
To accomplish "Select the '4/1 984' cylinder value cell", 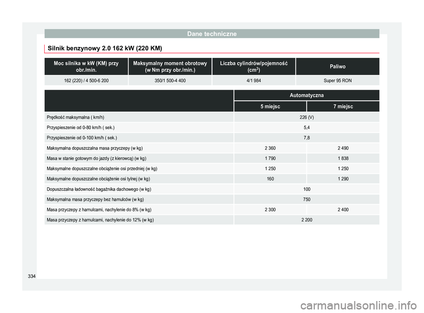I will click(253, 81).
